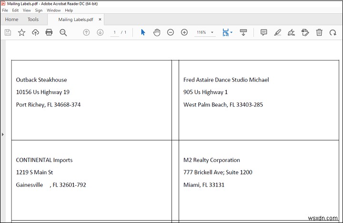Image resolution: width=343 pixels, height=223 pixels.
Task: Click West Palm Beach, FL 33403-285 line
Action: (223, 105)
